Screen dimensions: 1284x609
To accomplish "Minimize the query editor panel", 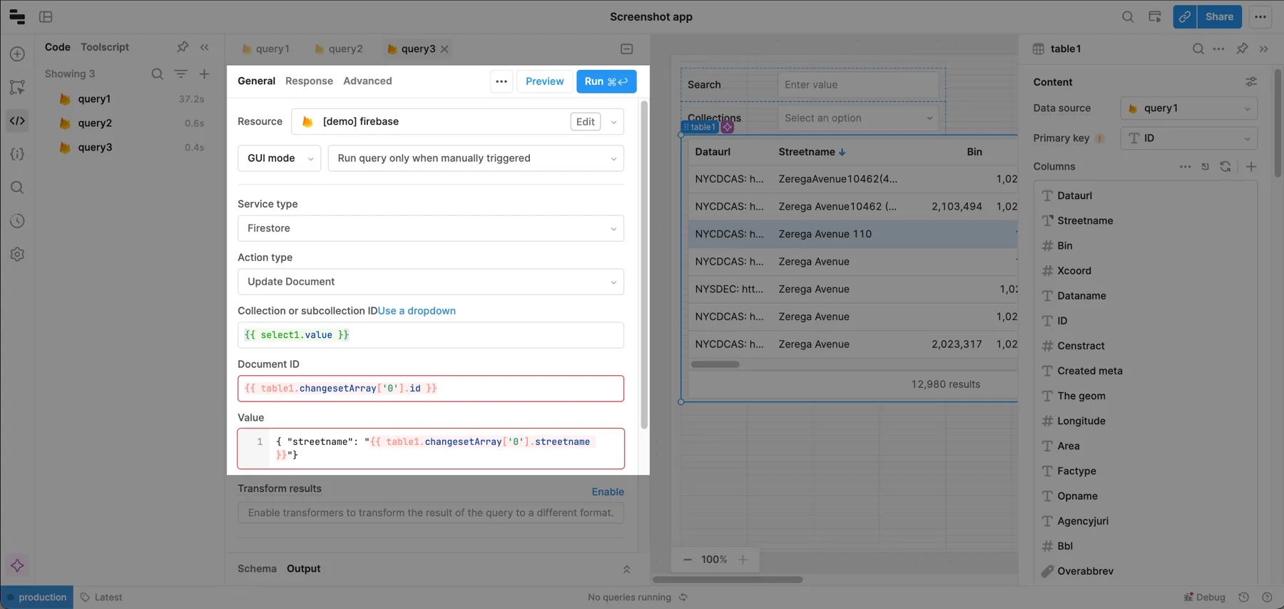I will [x=626, y=49].
